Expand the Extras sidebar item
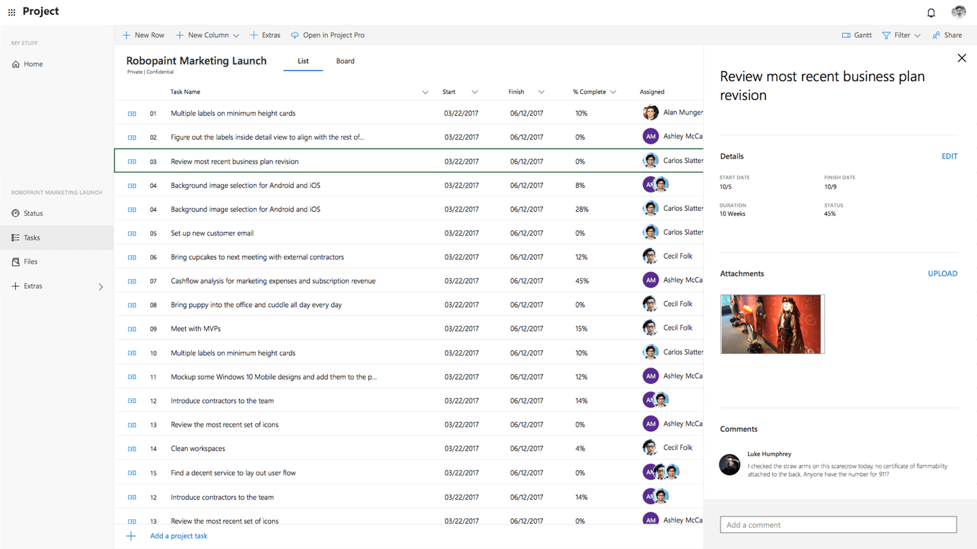The image size is (977, 549). pyautogui.click(x=100, y=286)
